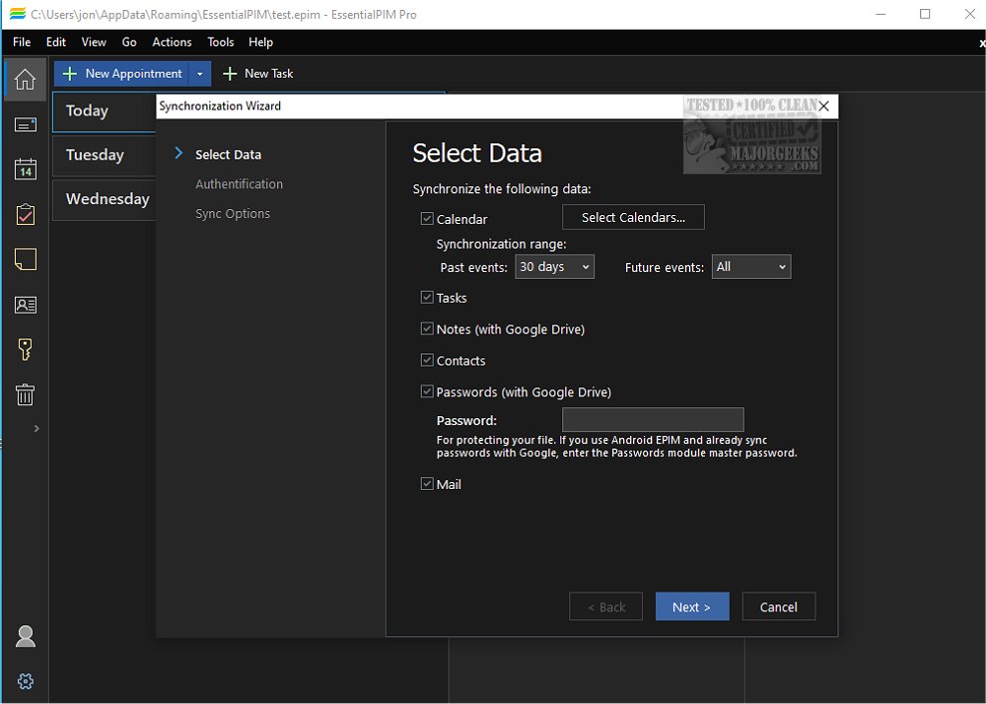
Task: Open the Notes module icon
Action: pyautogui.click(x=25, y=259)
